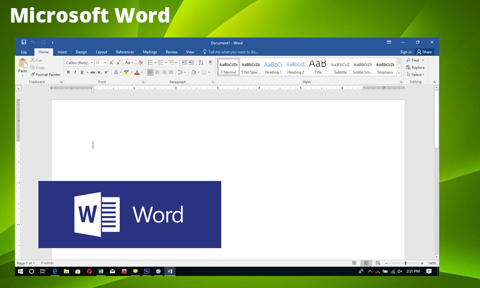Click the Format Painter brush
Viewport: 480px width, 288px height.
(33, 74)
